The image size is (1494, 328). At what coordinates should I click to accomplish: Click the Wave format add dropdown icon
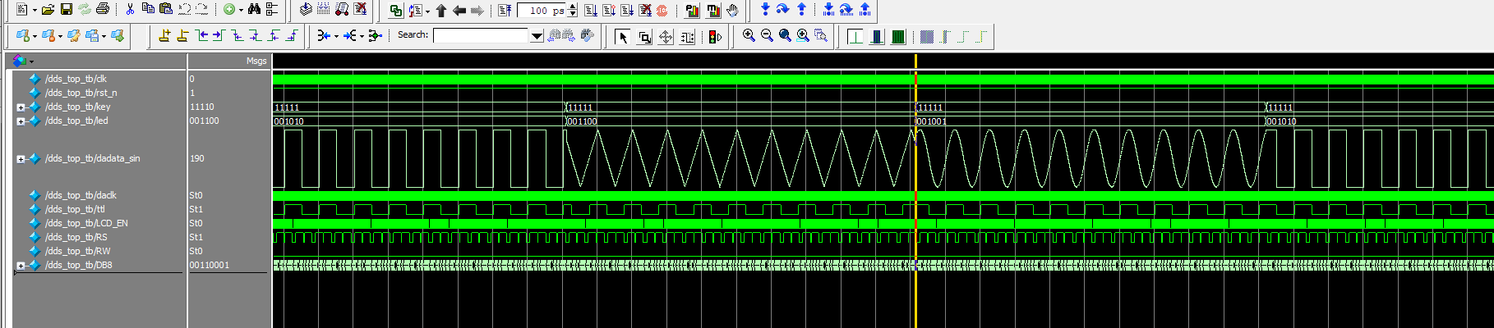pyautogui.click(x=23, y=35)
